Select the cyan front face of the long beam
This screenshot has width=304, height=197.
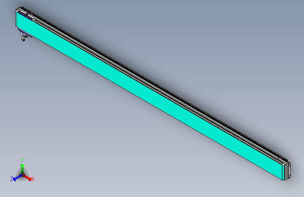pos(149,95)
